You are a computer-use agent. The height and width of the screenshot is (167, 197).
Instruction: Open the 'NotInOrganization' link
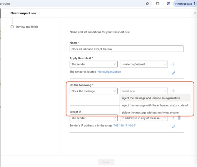point(109,72)
